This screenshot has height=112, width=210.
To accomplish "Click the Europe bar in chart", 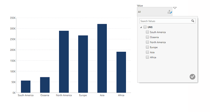I will coord(83,64).
